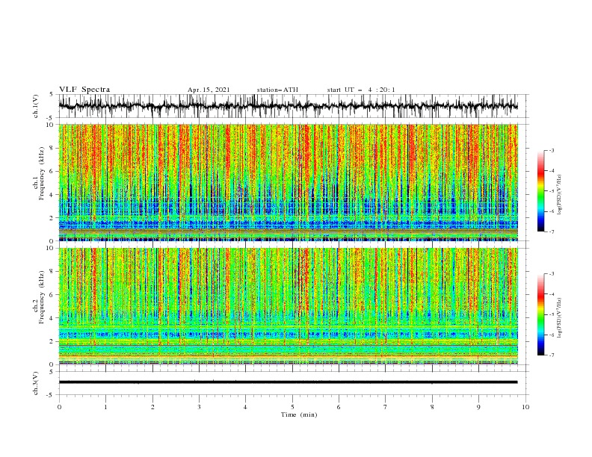
Task: Select the ch.1 "Frequency (kHz)" axis label
Action: (42, 173)
